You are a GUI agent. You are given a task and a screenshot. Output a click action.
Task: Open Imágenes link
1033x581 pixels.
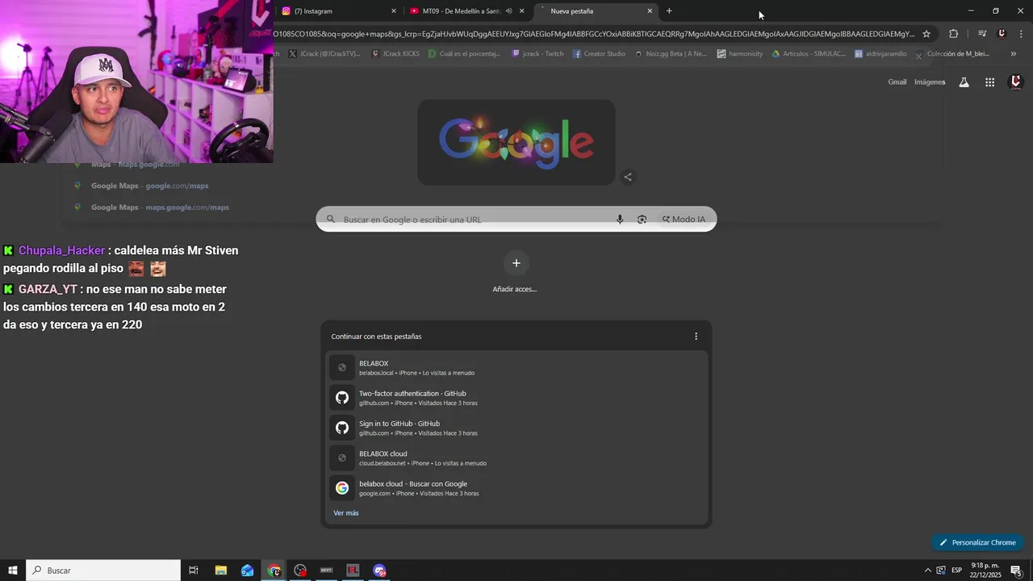tap(930, 82)
